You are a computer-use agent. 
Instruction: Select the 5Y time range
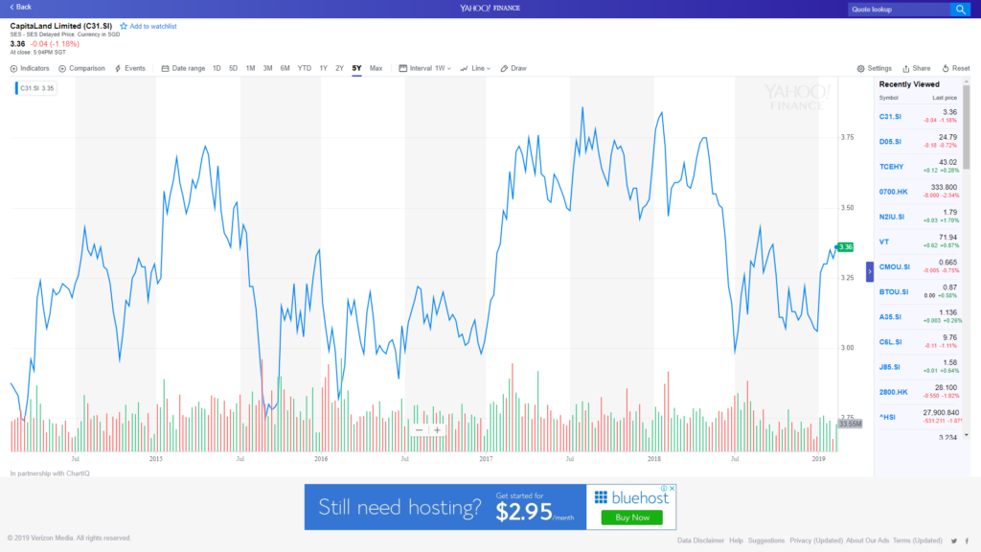[x=356, y=68]
